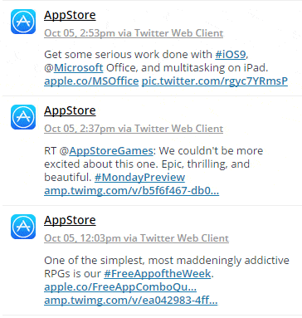Click the AppStore avatar icon on second tweet
This screenshot has height=318, width=302.
click(23, 117)
